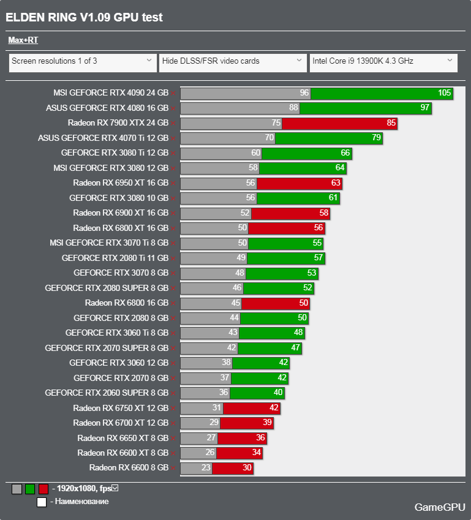This screenshot has height=520, width=471.
Task: Remove GEFORCE RTX 3080 10 GB row
Action: [x=173, y=198]
